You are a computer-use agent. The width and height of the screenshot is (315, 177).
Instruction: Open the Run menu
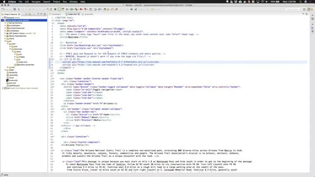click(64, 1)
